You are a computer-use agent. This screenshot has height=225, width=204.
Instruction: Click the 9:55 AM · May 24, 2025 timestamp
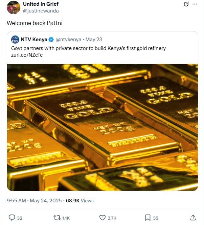pyautogui.click(x=34, y=201)
